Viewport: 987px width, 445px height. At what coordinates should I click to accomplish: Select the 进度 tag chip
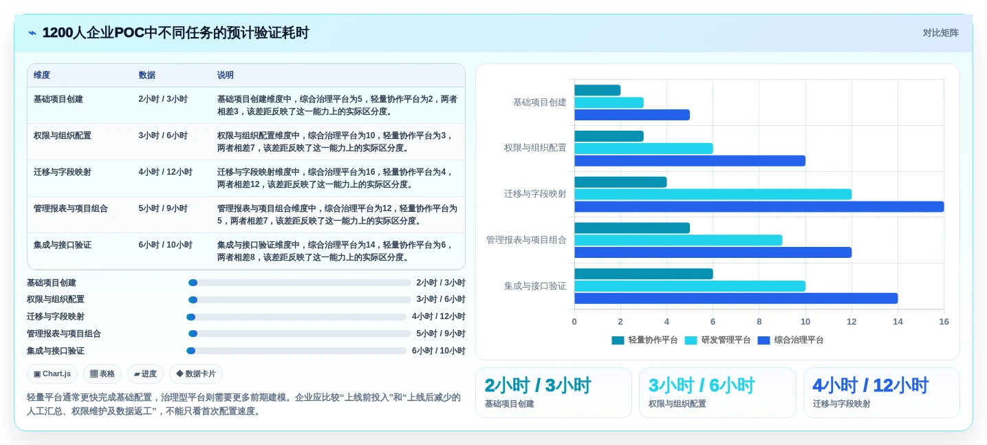point(145,373)
